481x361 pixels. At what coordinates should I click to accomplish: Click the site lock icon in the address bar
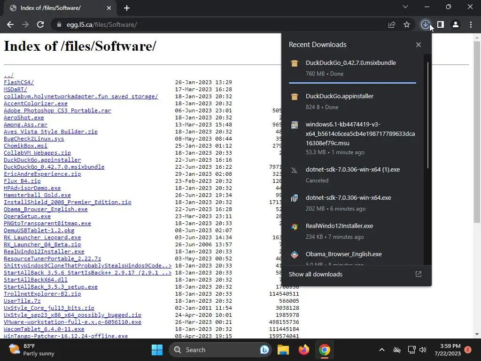pos(59,24)
